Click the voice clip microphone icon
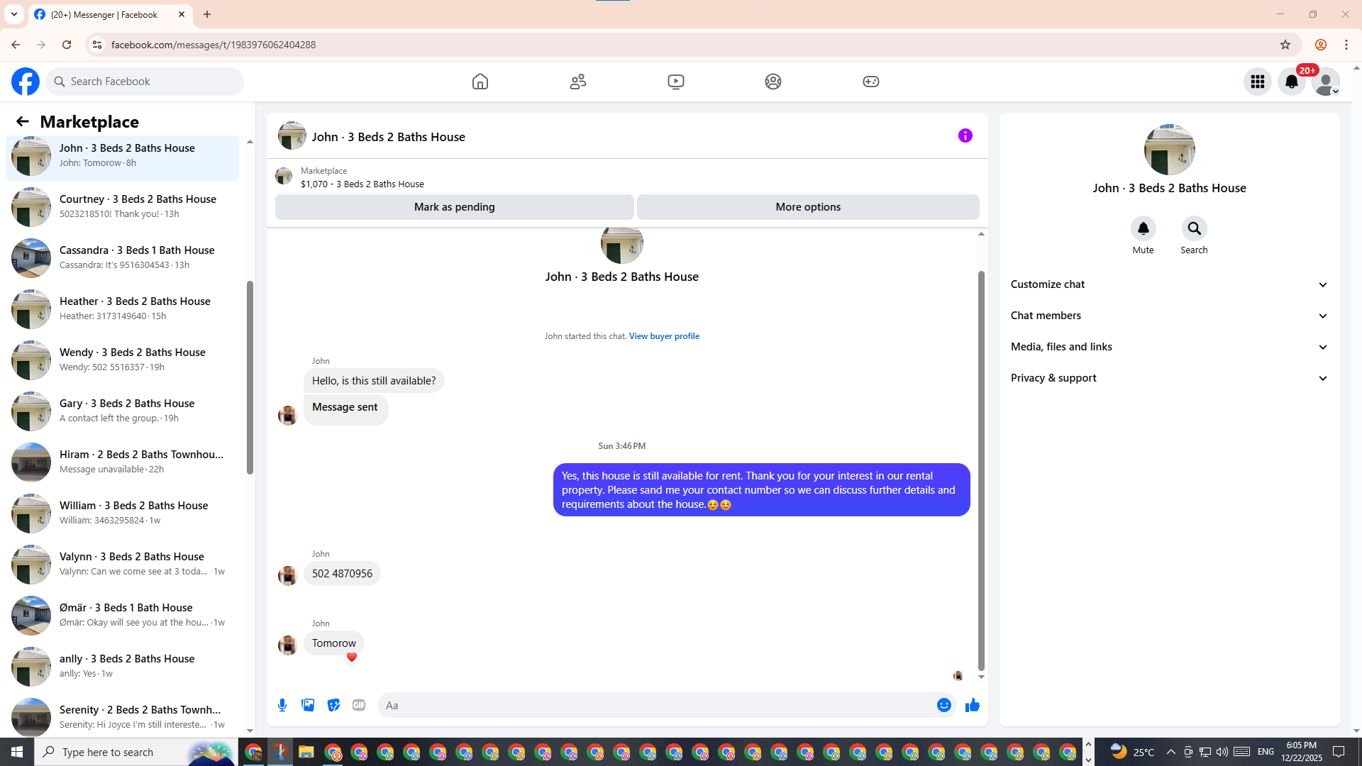Image resolution: width=1362 pixels, height=766 pixels. point(282,705)
